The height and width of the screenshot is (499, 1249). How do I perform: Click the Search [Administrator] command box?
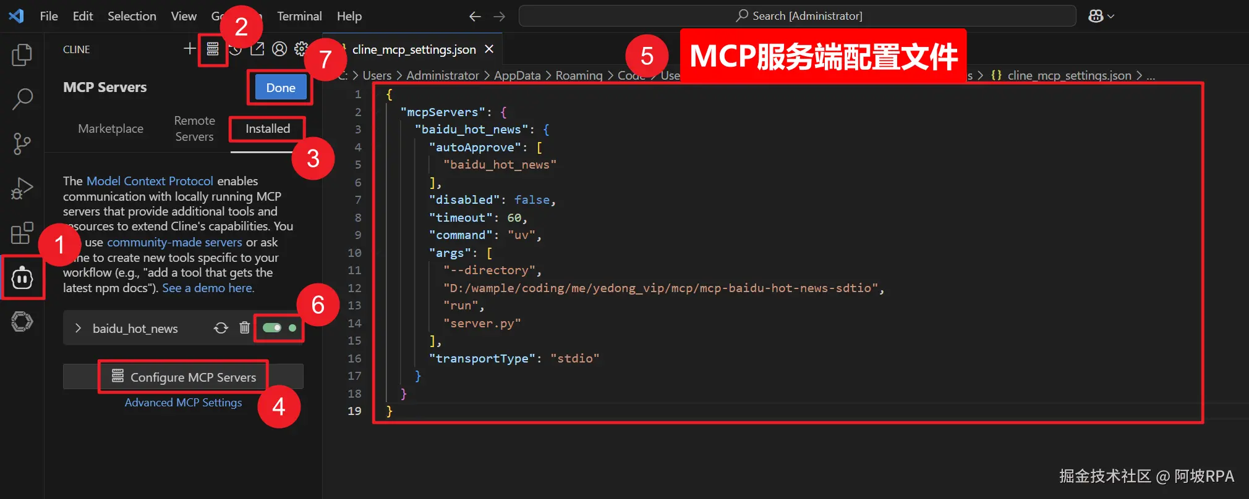point(797,16)
